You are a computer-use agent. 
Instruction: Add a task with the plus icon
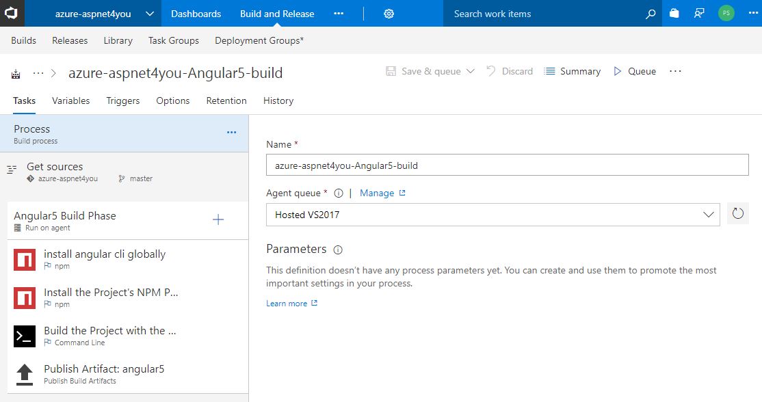pyautogui.click(x=218, y=219)
